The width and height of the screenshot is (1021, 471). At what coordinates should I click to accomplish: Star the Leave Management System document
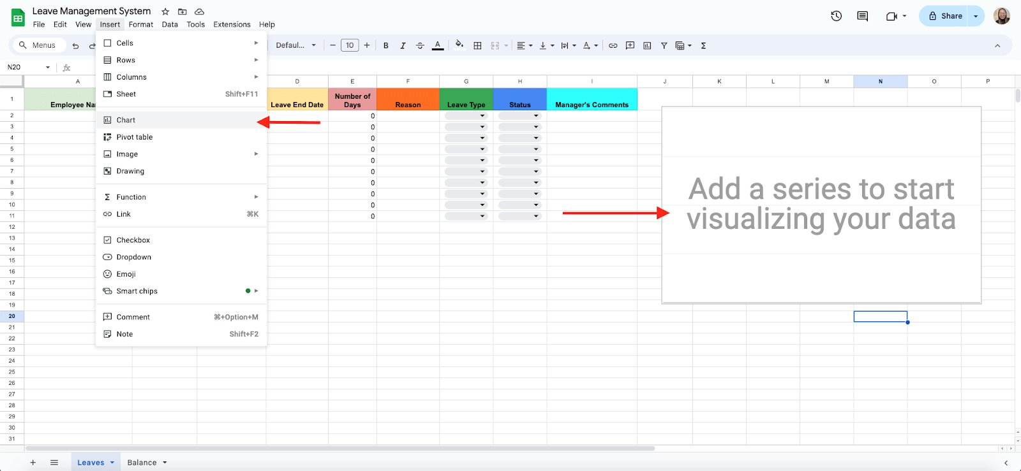(x=165, y=11)
